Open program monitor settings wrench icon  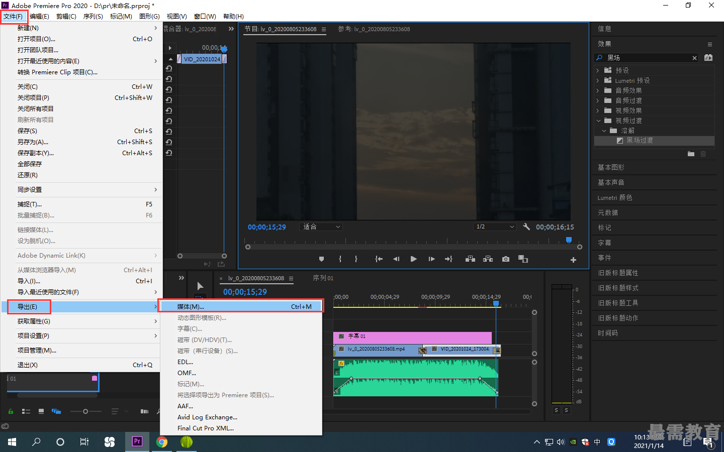526,227
